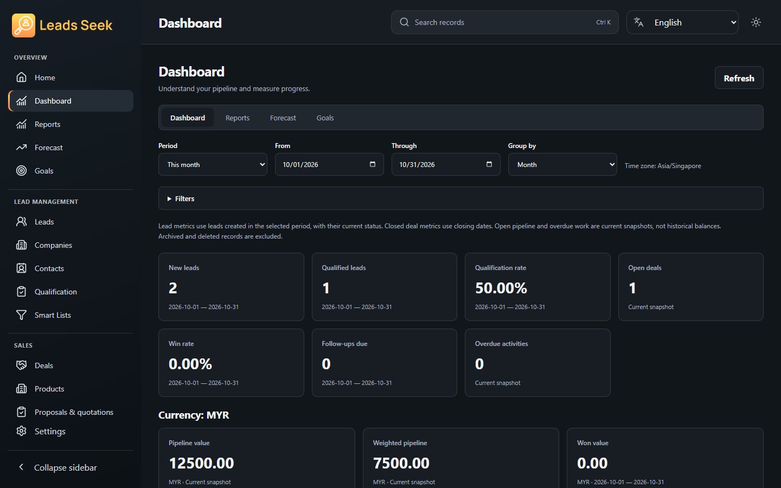Image resolution: width=781 pixels, height=488 pixels.
Task: Click the Qualified leads card
Action: 384,287
